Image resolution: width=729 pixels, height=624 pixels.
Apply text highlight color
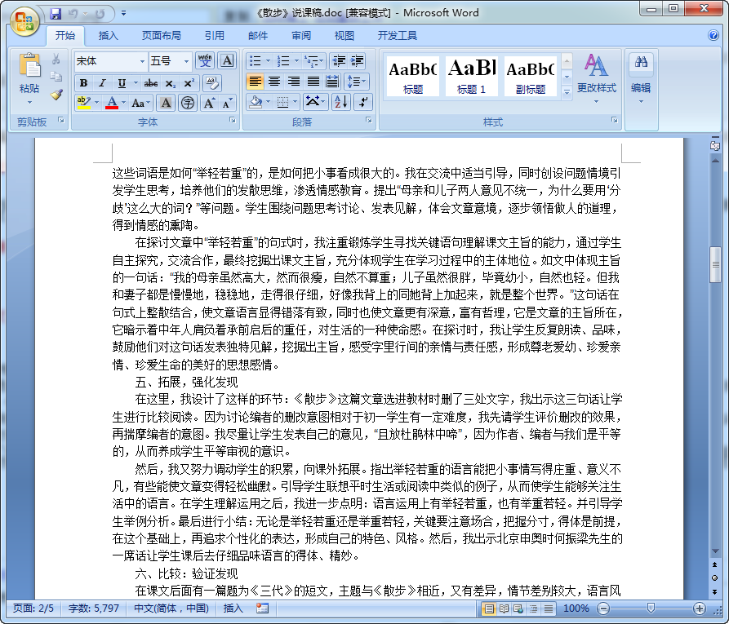(81, 102)
